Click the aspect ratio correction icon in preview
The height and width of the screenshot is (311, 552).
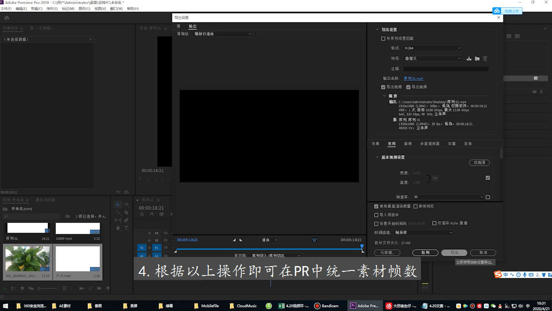coord(314,240)
